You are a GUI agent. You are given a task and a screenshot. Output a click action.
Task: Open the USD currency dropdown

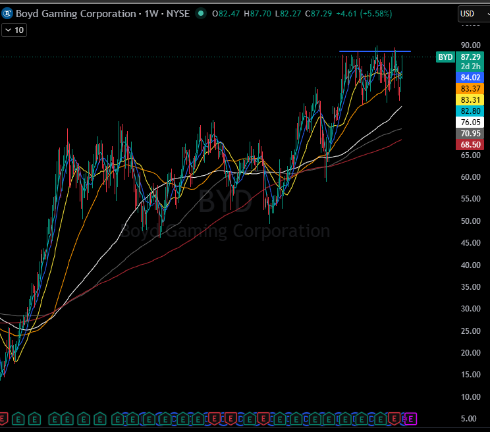click(x=474, y=14)
